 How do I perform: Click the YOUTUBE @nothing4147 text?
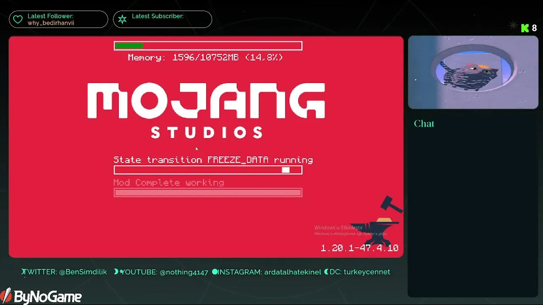[x=164, y=272]
